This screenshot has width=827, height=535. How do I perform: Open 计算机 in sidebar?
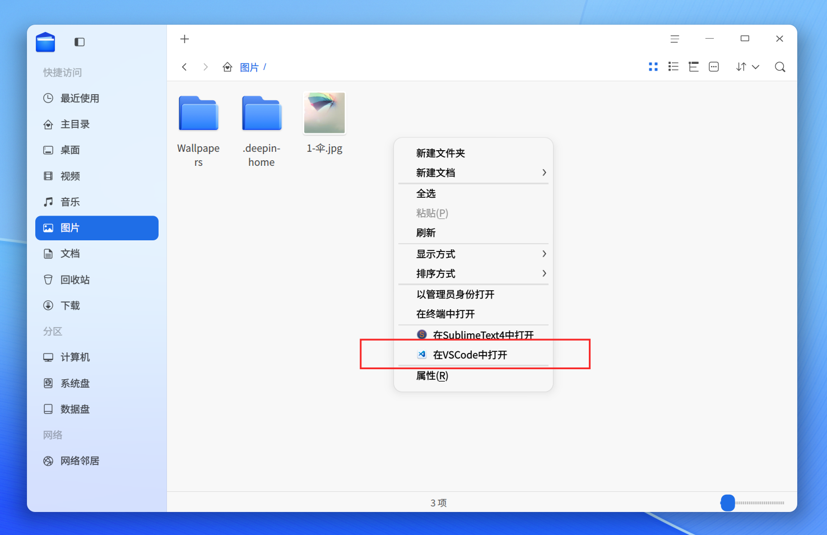(97, 357)
